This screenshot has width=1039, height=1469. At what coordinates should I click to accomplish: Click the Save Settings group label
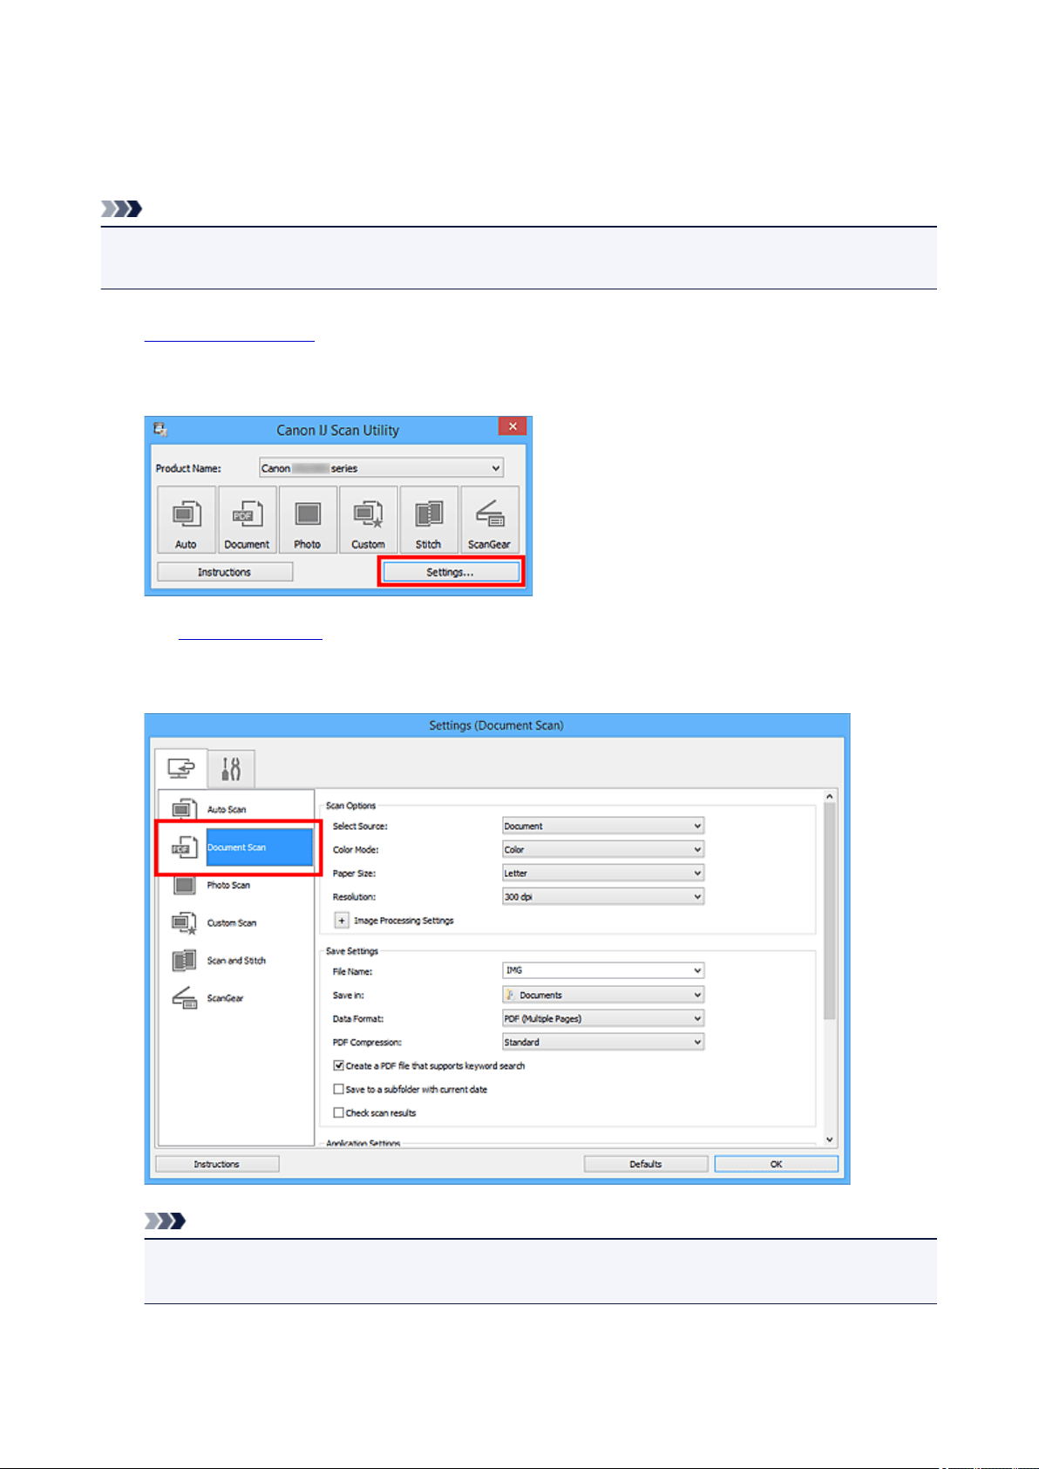pyautogui.click(x=352, y=951)
